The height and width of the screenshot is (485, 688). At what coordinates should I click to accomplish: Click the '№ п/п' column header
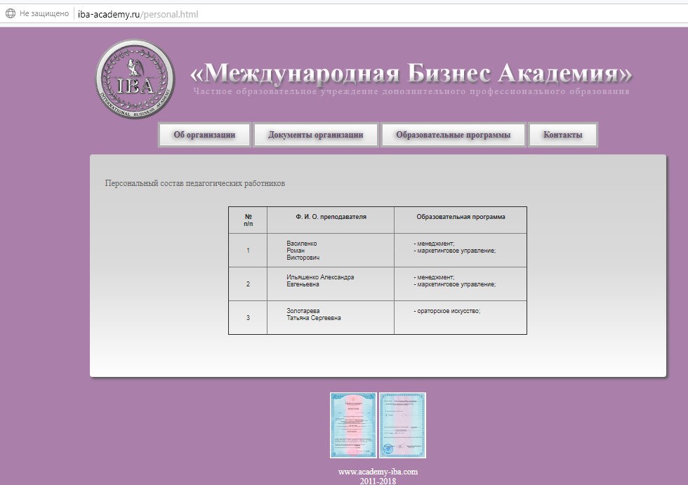tap(249, 220)
